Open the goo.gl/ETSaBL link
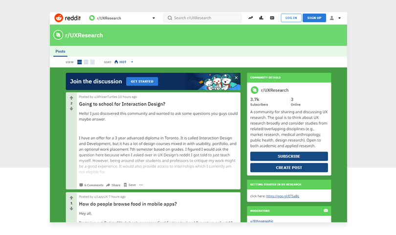Screen dimensions: 396x235 point(283,196)
